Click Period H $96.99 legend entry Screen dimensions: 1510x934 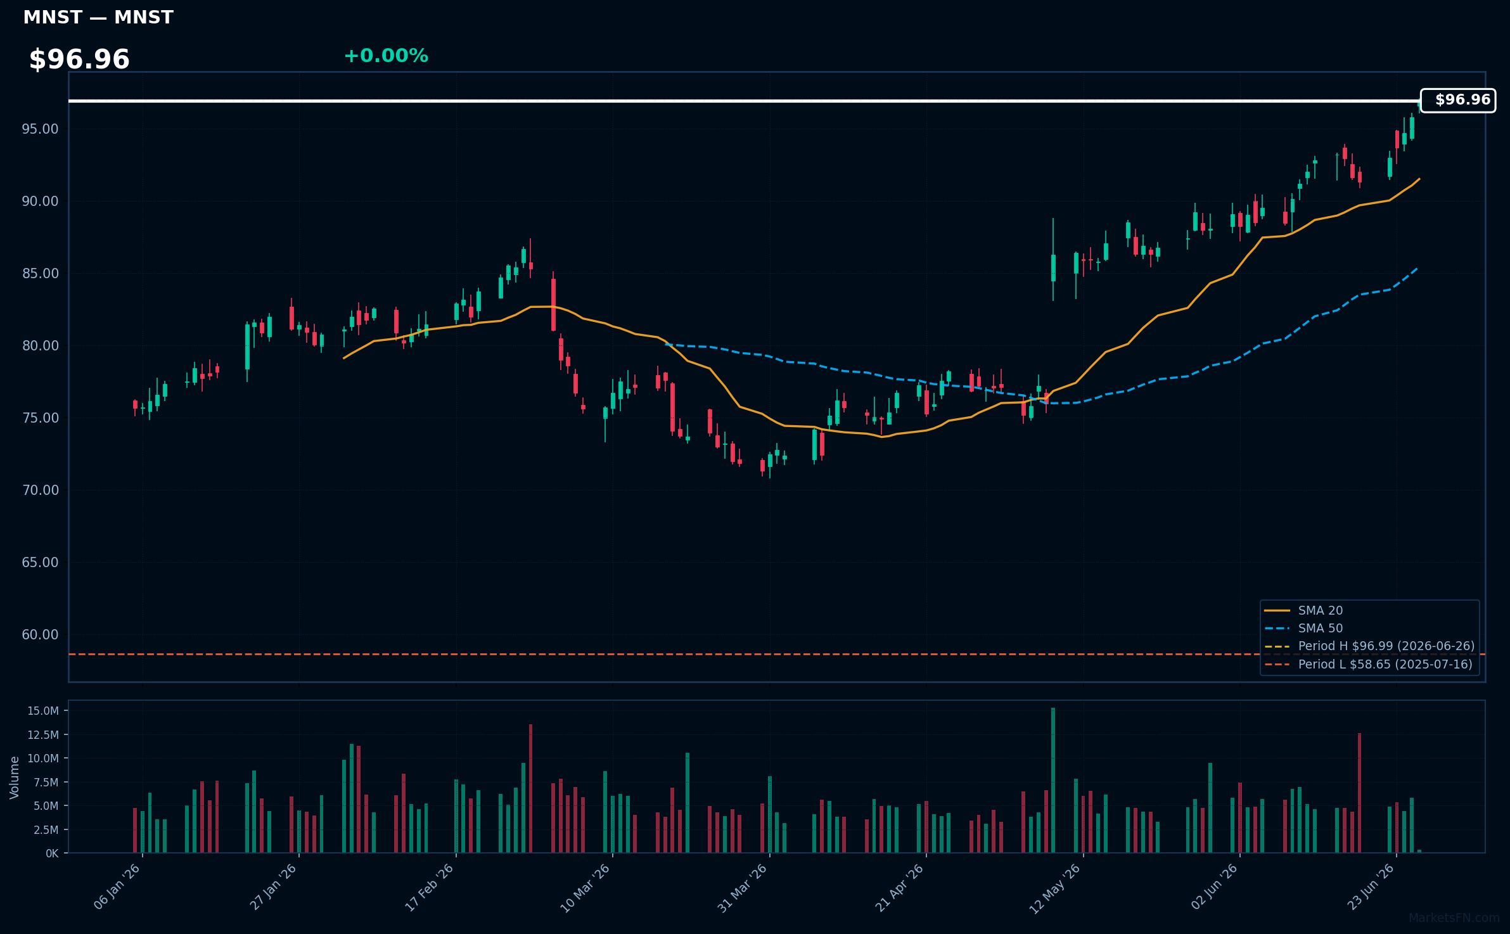point(1369,646)
